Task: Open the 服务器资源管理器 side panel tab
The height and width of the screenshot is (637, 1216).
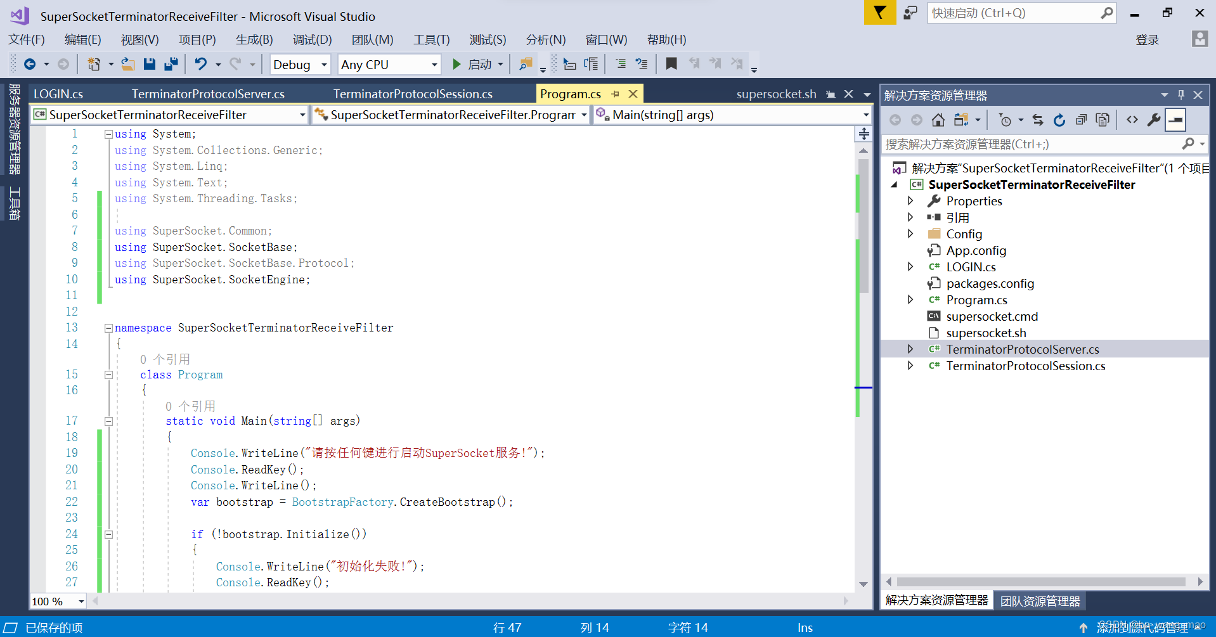Action: click(14, 129)
